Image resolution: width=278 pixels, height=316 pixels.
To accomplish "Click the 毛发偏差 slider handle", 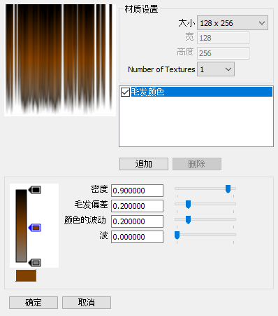I will pyautogui.click(x=188, y=205).
